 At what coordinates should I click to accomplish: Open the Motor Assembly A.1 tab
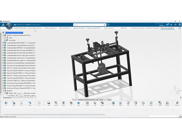[x=65, y=28]
